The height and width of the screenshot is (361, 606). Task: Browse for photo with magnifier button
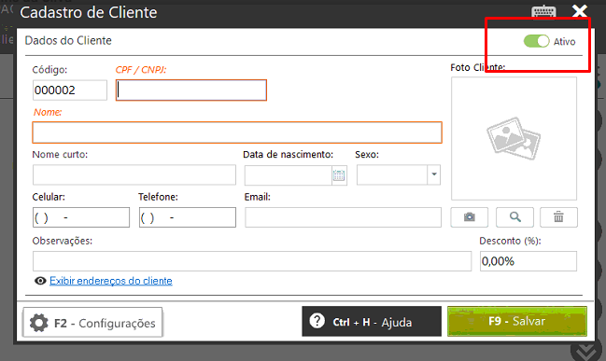(x=514, y=217)
